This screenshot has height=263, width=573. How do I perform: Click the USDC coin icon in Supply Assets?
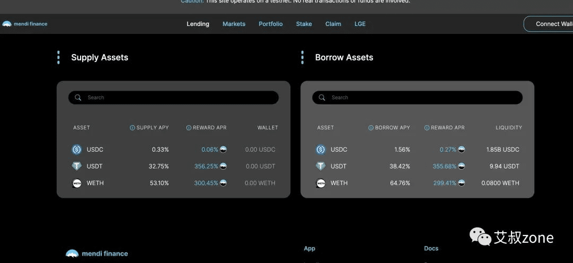pyautogui.click(x=77, y=150)
